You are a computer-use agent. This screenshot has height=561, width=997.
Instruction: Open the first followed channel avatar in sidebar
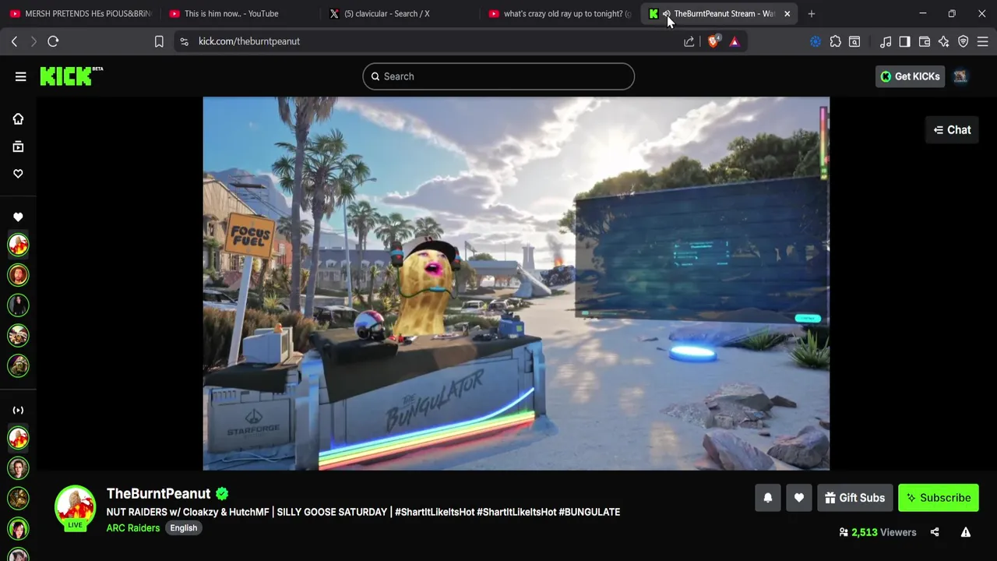tap(18, 245)
